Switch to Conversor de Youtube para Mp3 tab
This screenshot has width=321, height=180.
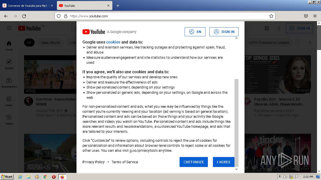pyautogui.click(x=26, y=5)
